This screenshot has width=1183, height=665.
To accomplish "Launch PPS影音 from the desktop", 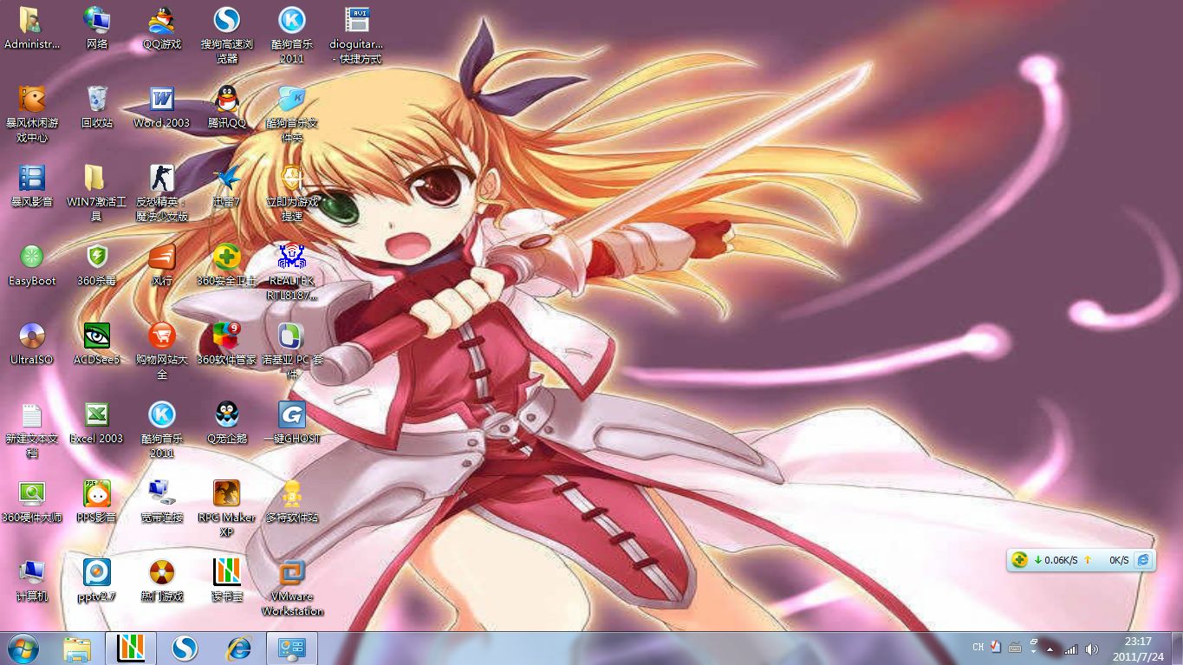I will tap(97, 501).
